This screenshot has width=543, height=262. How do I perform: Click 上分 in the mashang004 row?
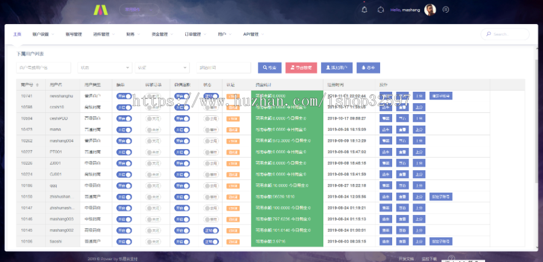pyautogui.click(x=419, y=141)
